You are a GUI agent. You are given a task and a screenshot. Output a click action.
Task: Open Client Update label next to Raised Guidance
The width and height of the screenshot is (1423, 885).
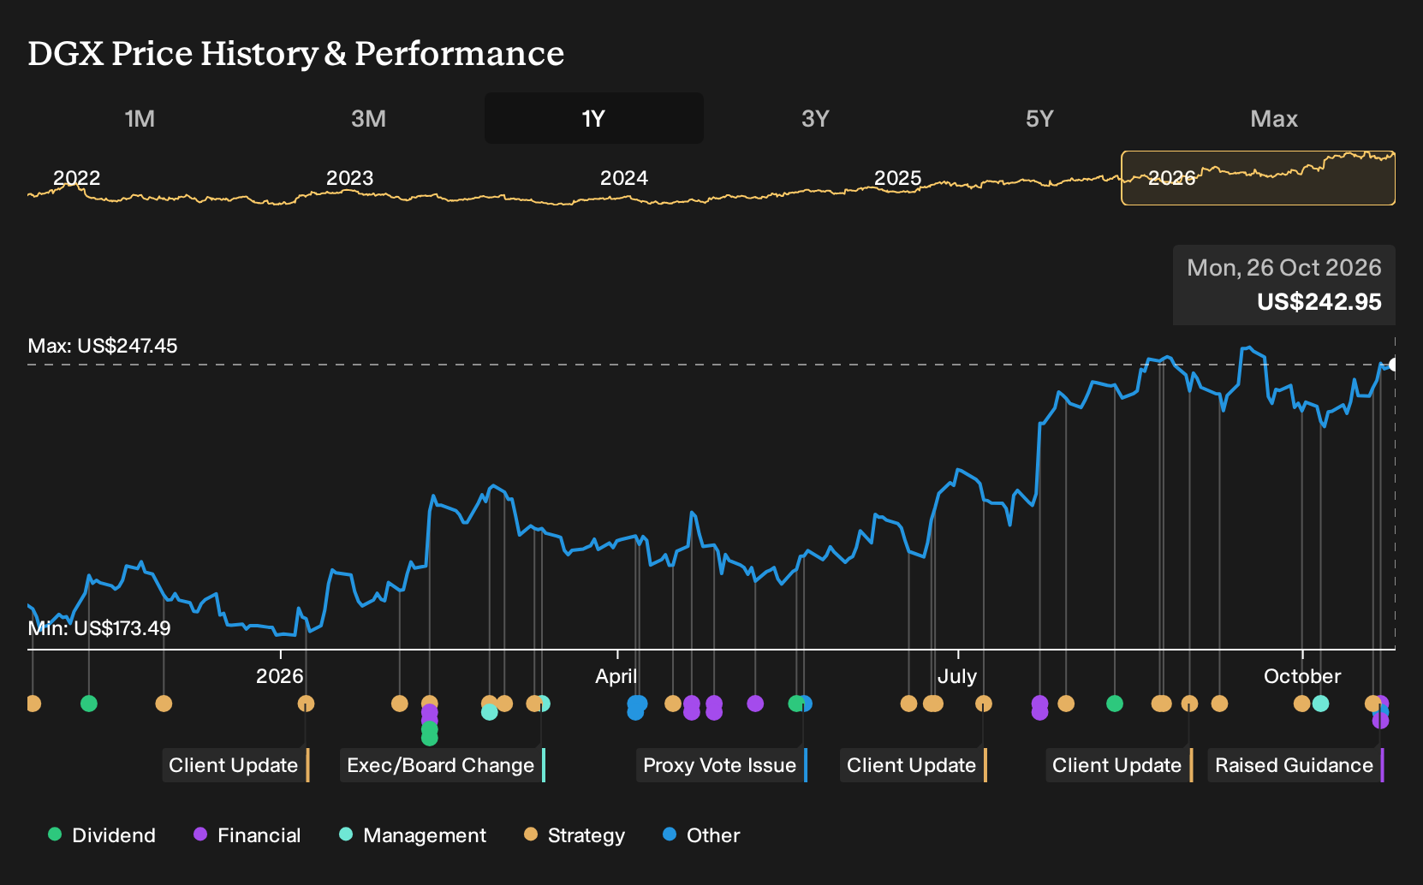[x=1119, y=765]
